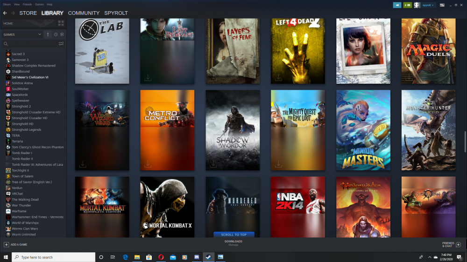
Task: Click the Add a Game plus icon
Action: pos(7,244)
